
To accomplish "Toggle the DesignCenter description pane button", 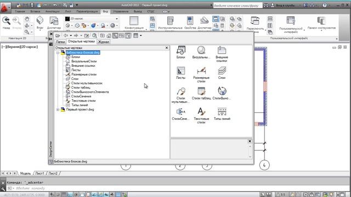I will click(x=128, y=36).
